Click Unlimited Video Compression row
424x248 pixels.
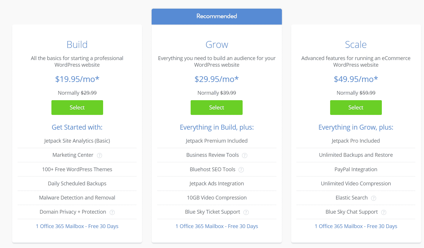coord(356,184)
